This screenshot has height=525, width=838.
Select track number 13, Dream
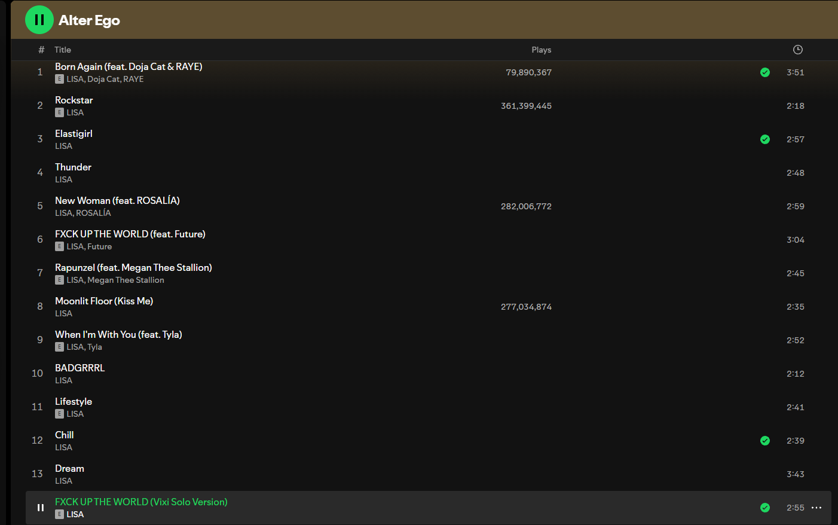tap(69, 468)
